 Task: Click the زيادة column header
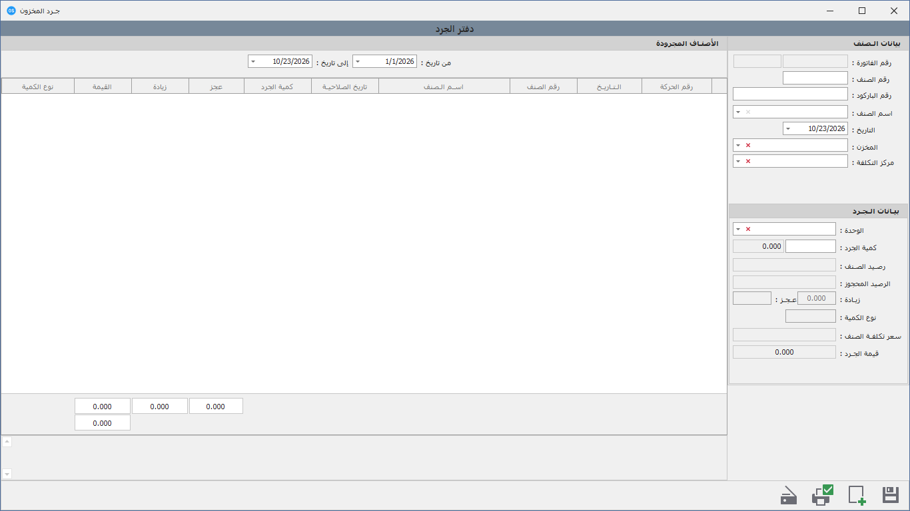(160, 86)
